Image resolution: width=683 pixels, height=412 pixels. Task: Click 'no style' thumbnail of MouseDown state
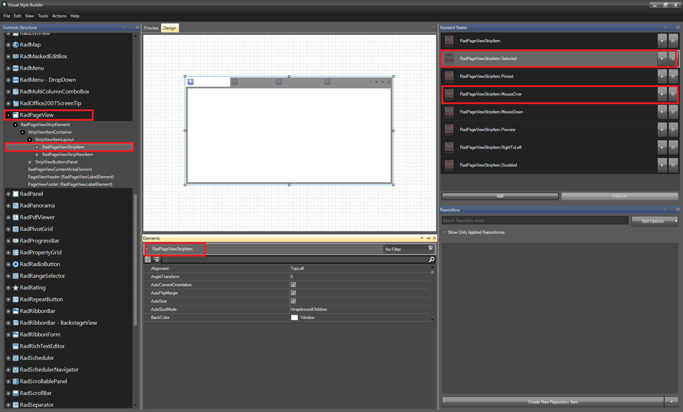tap(449, 112)
